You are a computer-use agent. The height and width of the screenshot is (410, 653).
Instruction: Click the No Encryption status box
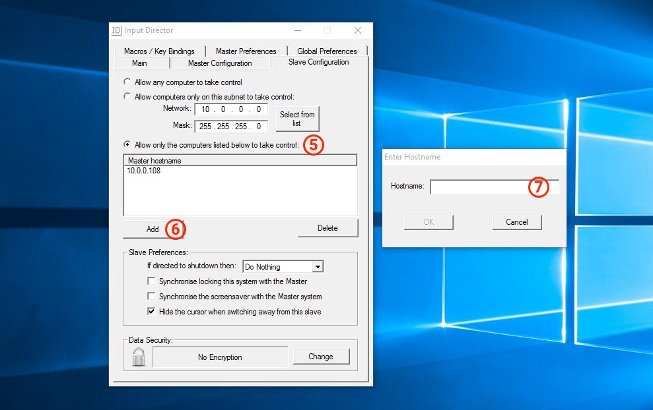point(220,357)
